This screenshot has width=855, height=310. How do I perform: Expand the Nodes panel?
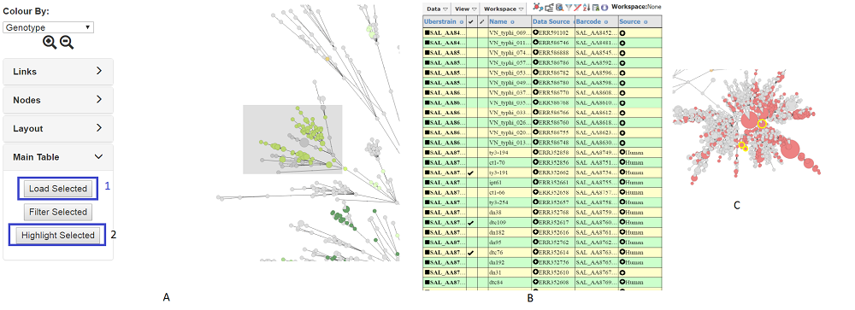click(x=58, y=100)
